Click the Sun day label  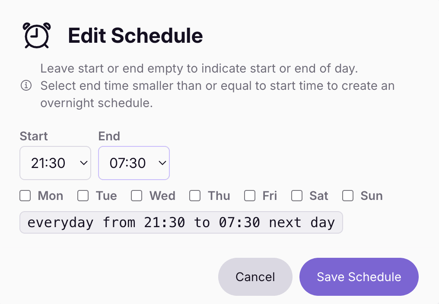click(372, 196)
